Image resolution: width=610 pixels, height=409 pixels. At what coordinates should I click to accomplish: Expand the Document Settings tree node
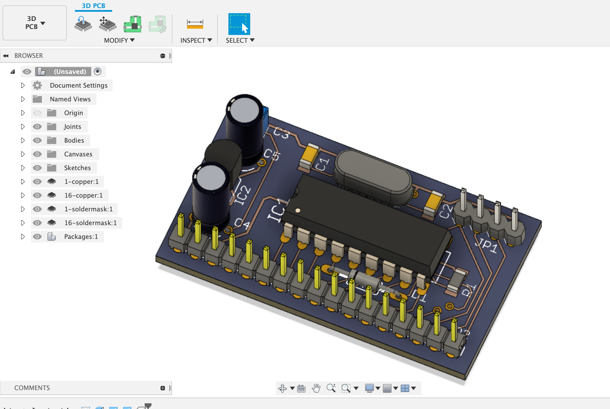(x=23, y=85)
